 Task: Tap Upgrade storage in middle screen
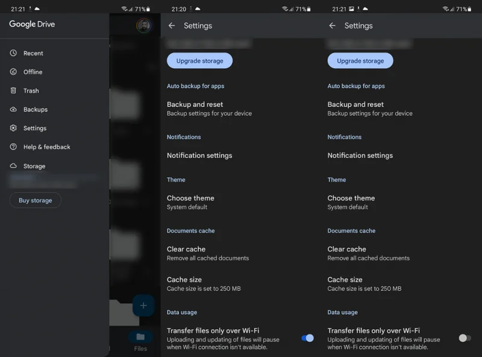point(200,61)
